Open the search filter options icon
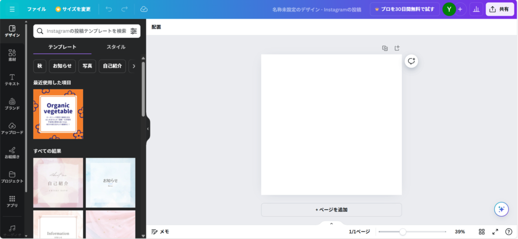The image size is (518, 239). [x=134, y=31]
